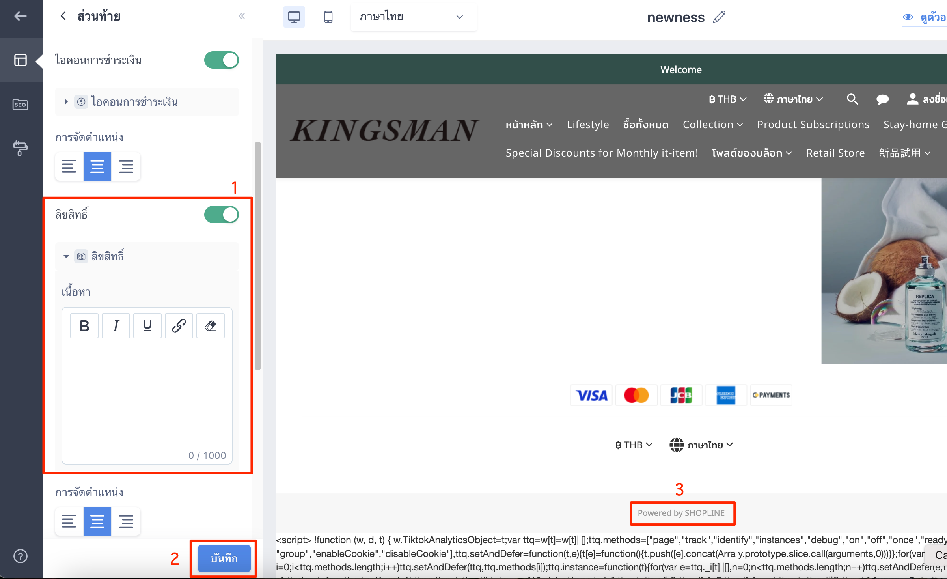Open the Product Subscriptions menu item

click(x=813, y=125)
